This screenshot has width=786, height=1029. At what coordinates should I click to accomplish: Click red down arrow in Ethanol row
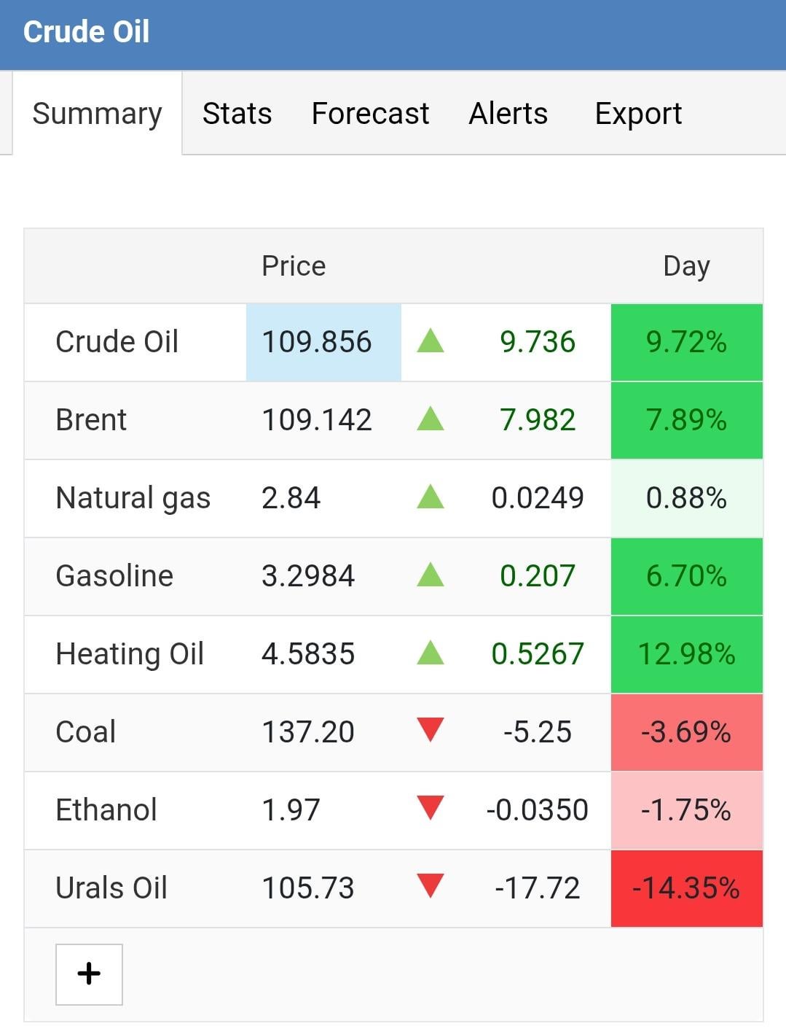tap(431, 809)
